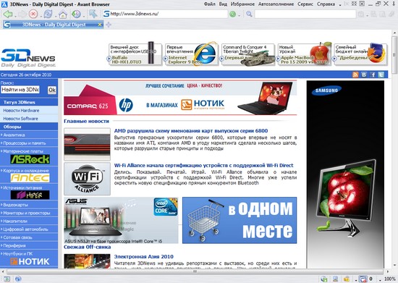
Task: Click the Compaq 625 HP НОТИК banner
Action: (180, 98)
